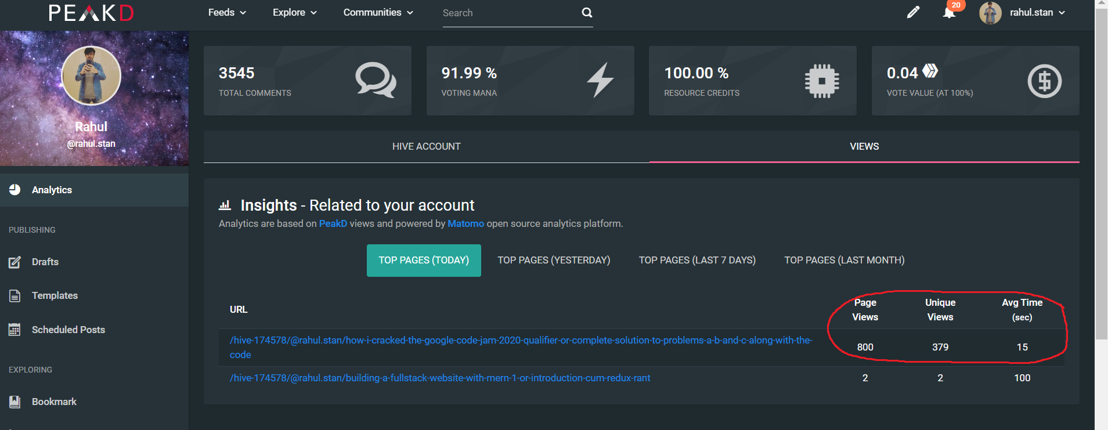Click the Insights bar chart icon
1108x430 pixels.
coord(225,205)
